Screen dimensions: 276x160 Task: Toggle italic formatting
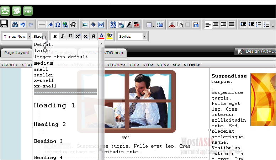pyautogui.click(x=62, y=36)
